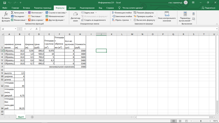Switch to Normal view in status bar
The width and height of the screenshot is (219, 123).
pos(174,121)
